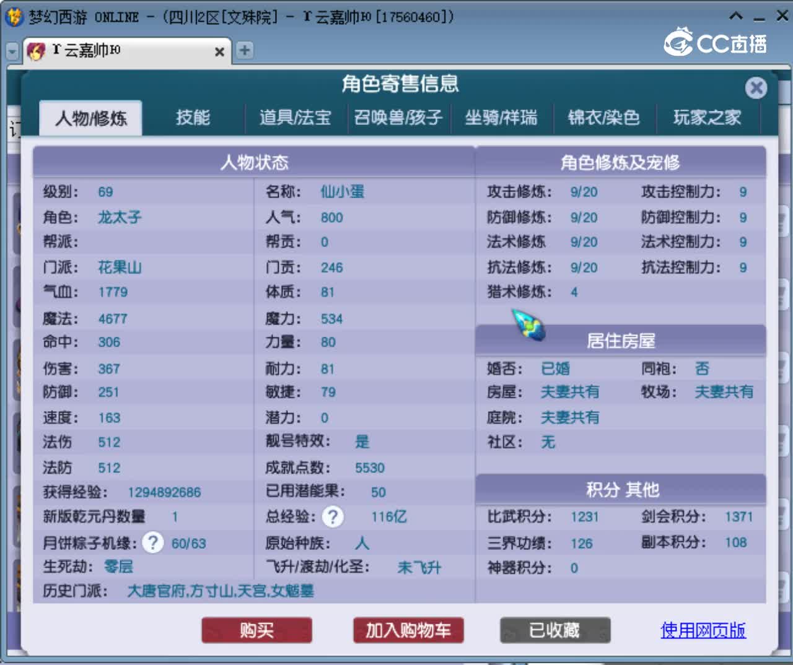Switch to the 玩家之家 tab
This screenshot has width=793, height=665.
pyautogui.click(x=708, y=118)
